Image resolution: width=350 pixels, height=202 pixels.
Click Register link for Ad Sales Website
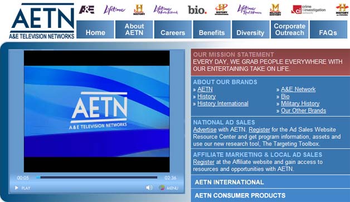tap(259, 129)
